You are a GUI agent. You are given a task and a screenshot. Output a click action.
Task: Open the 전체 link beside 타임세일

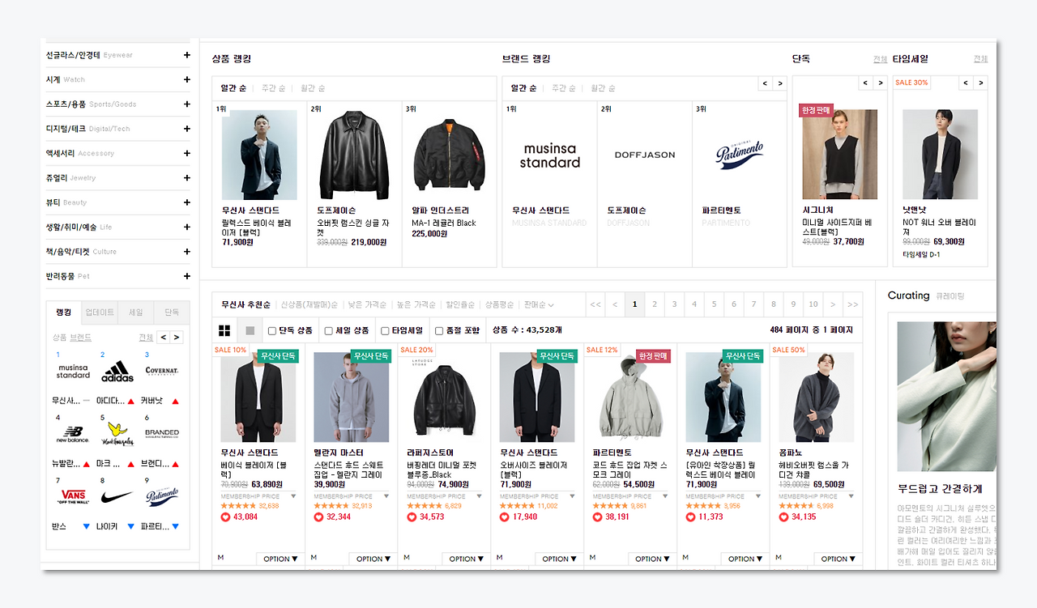(980, 59)
